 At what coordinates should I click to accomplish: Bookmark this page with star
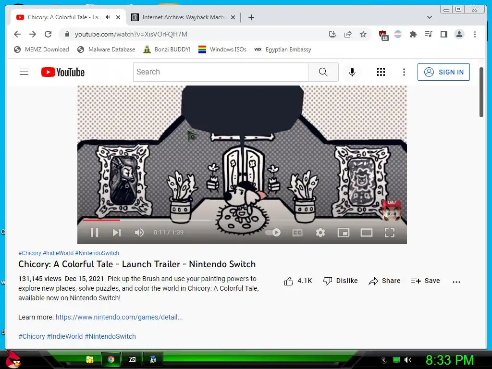point(363,34)
